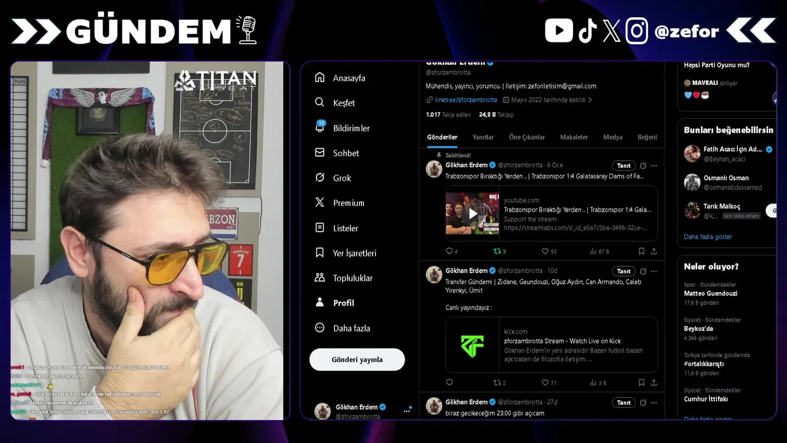Open Listeler in sidebar
The height and width of the screenshot is (443, 787).
[x=336, y=228]
